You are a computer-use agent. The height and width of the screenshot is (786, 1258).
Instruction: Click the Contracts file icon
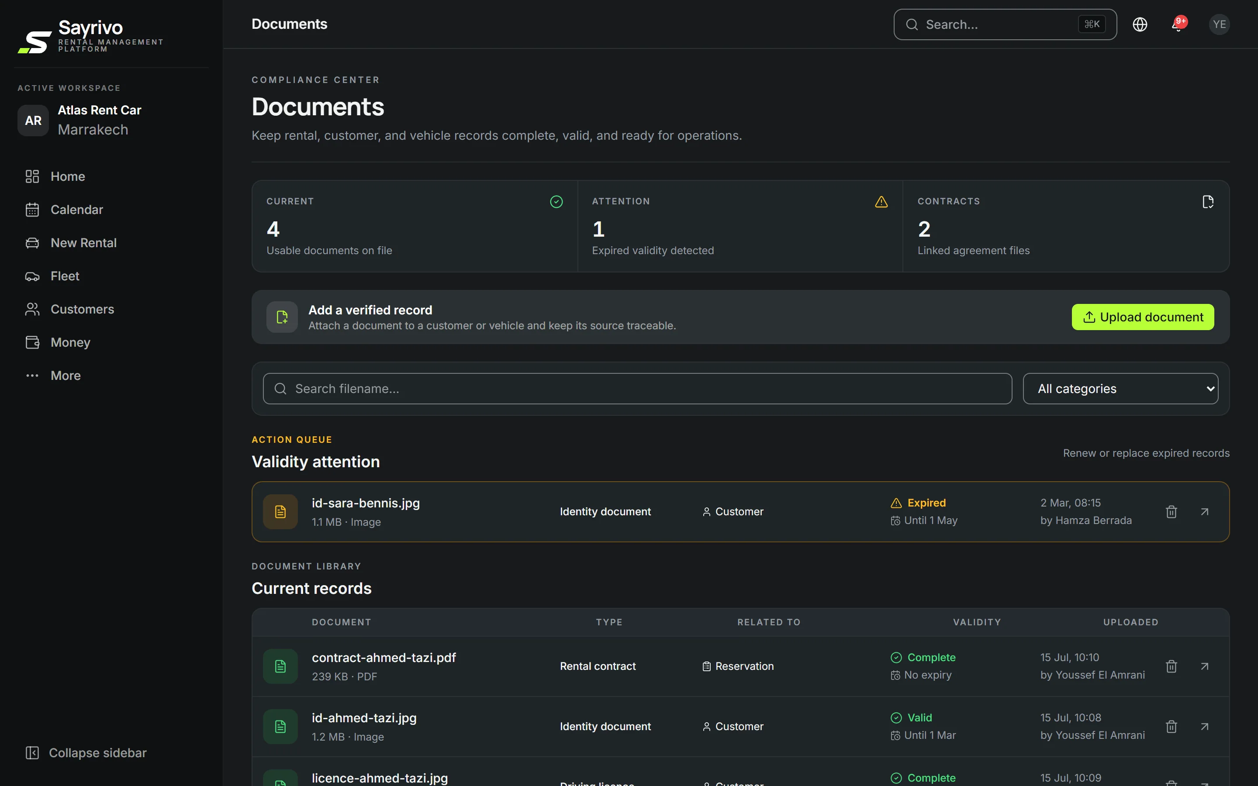click(x=1208, y=202)
